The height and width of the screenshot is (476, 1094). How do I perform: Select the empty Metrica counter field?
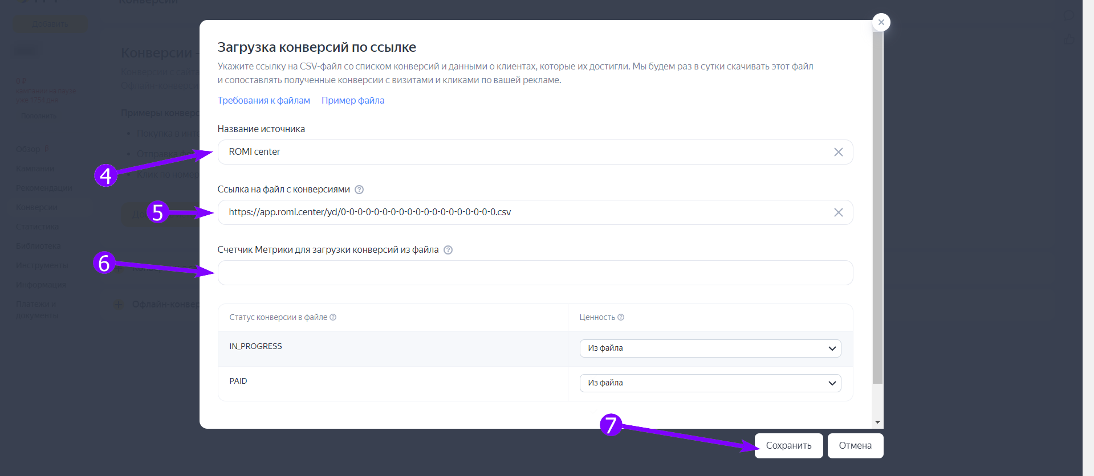point(535,273)
